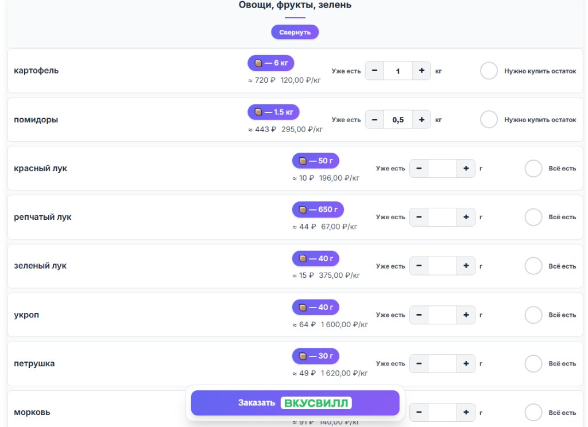Decrease картофель quantity with the minus button
588x427 pixels.
374,71
